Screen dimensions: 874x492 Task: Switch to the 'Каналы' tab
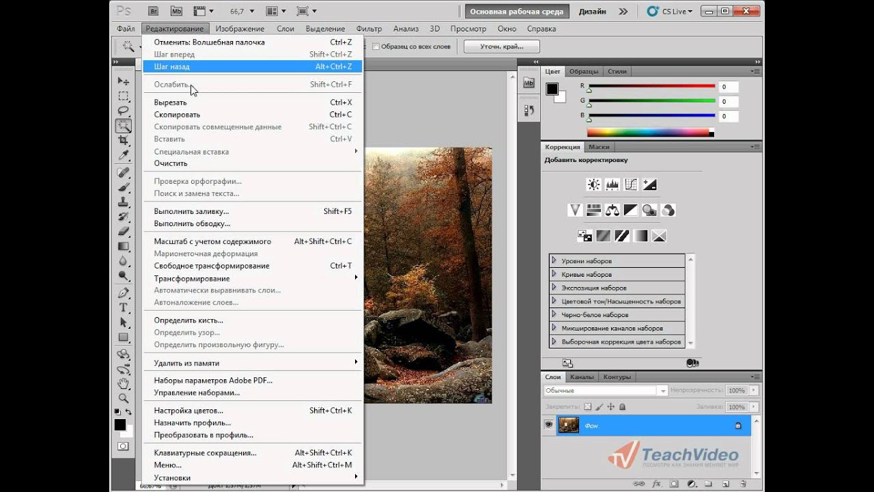[x=582, y=377]
